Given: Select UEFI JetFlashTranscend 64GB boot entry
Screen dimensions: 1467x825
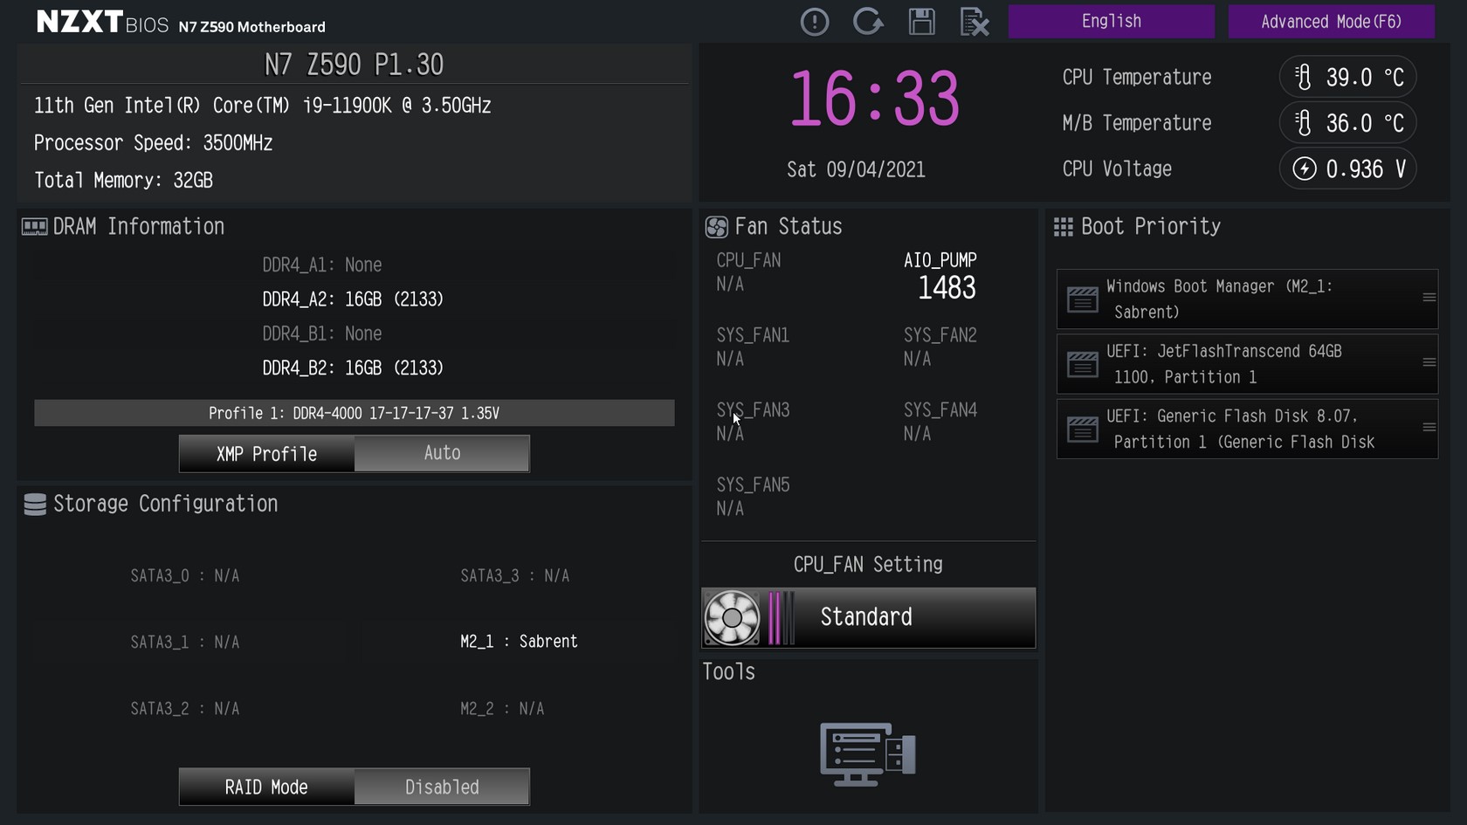Looking at the screenshot, I should click(x=1247, y=363).
